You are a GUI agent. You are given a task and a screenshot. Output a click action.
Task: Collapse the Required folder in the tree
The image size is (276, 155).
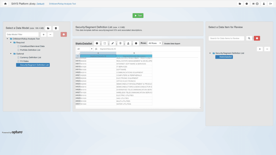tap(11, 43)
